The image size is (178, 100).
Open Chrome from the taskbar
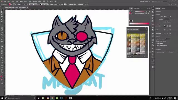pyautogui.click(x=52, y=98)
